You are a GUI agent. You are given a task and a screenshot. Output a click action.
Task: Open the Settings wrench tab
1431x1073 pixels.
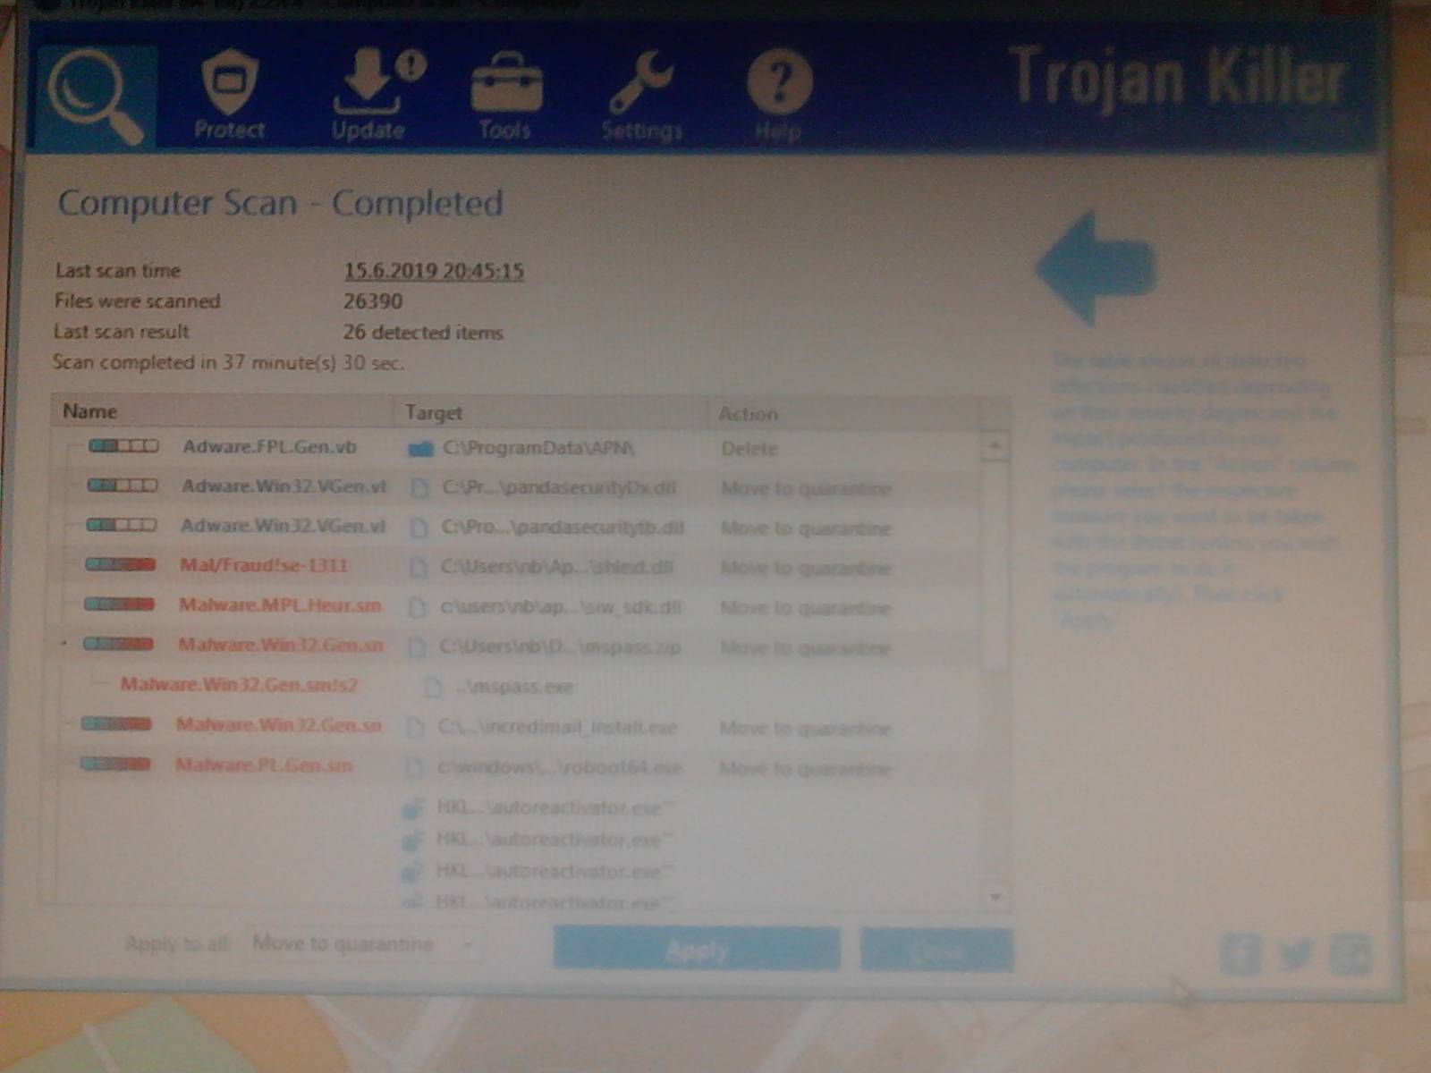(x=642, y=97)
